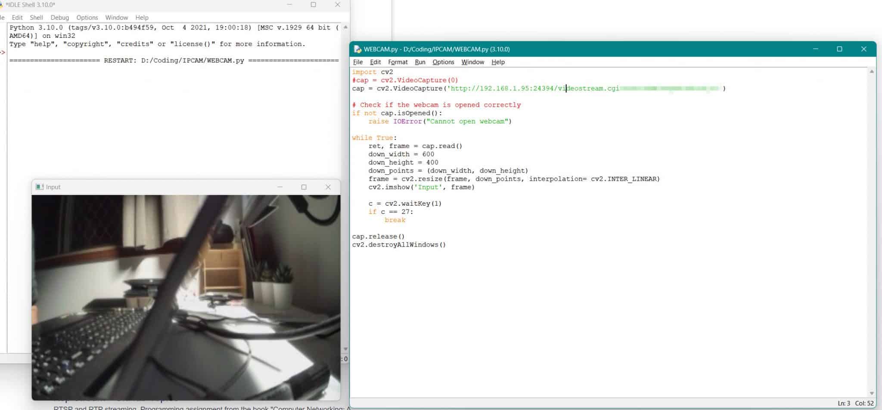Click the Ln 3 Col 52 status indicator
Screen dimensions: 882x410
(855, 403)
